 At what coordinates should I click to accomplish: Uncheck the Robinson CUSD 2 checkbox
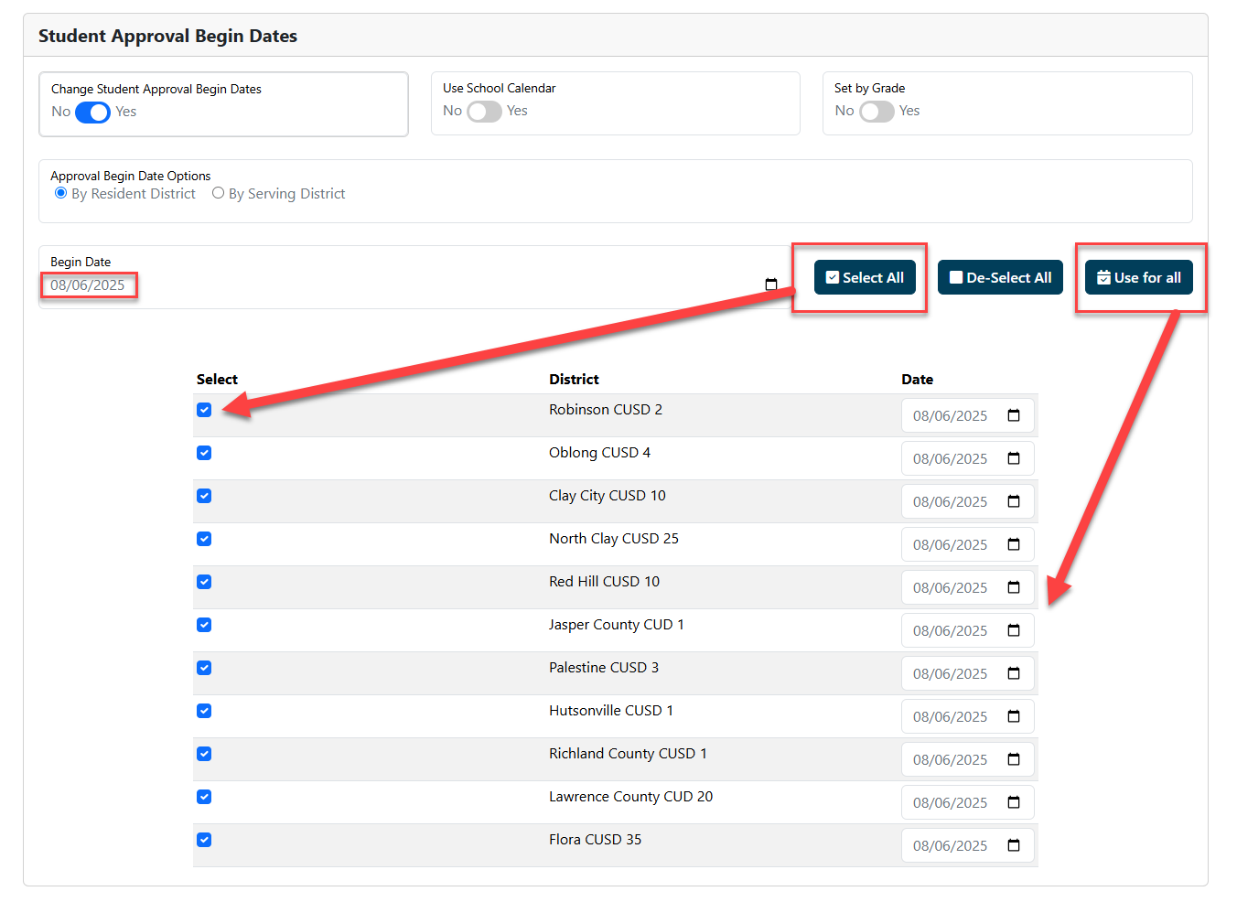point(204,410)
